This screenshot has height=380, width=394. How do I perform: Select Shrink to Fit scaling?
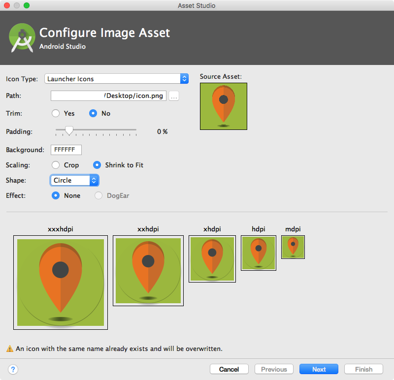pos(97,165)
